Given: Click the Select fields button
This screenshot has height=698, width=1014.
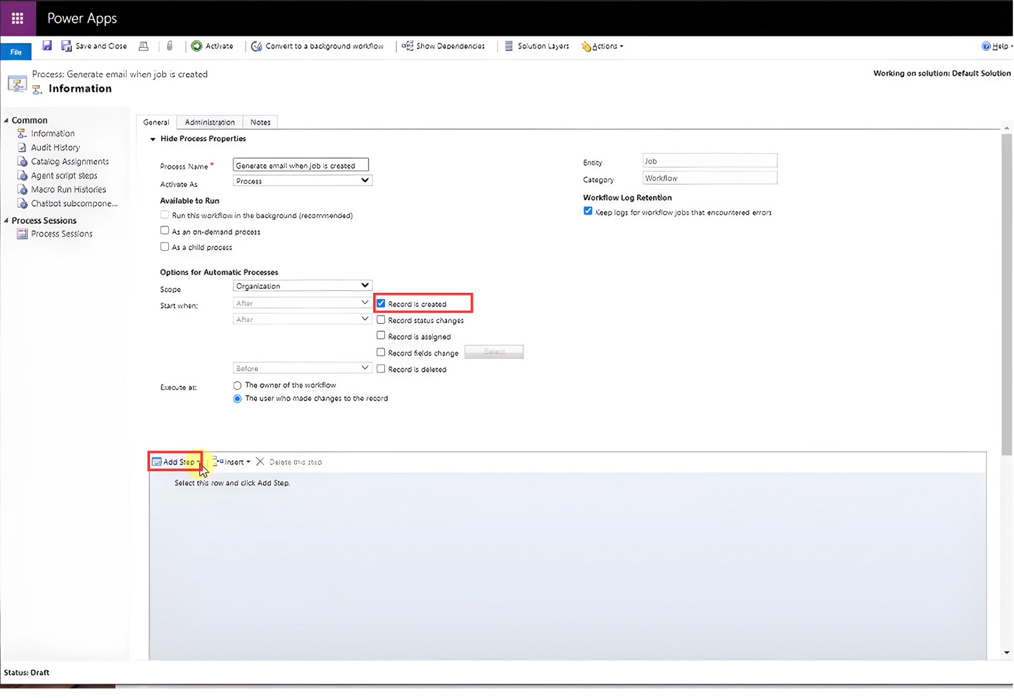Looking at the screenshot, I should (x=494, y=352).
